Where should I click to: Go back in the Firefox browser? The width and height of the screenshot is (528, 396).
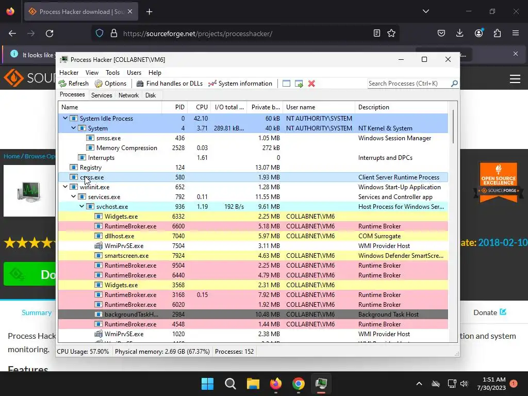tap(12, 34)
